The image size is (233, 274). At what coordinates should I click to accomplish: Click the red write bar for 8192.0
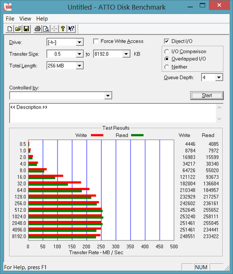pos(64,235)
